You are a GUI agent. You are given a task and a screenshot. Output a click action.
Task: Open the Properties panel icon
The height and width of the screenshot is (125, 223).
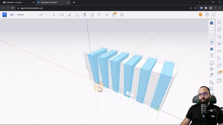(219, 22)
